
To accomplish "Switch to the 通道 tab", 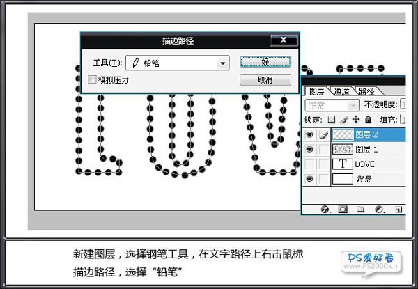I will click(x=341, y=91).
